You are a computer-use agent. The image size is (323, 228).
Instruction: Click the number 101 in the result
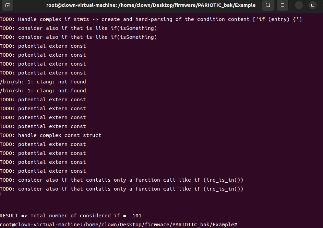click(137, 216)
